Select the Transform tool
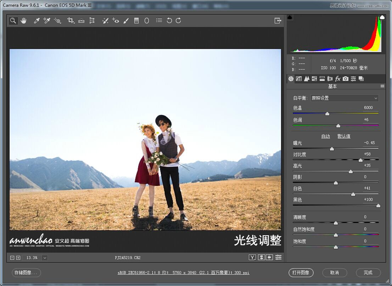The image size is (392, 286). tap(92, 21)
